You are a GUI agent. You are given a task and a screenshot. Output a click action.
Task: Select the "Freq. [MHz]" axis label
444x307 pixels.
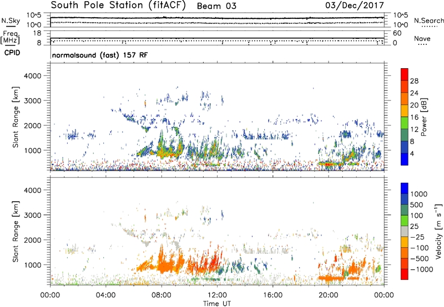click(x=10, y=38)
